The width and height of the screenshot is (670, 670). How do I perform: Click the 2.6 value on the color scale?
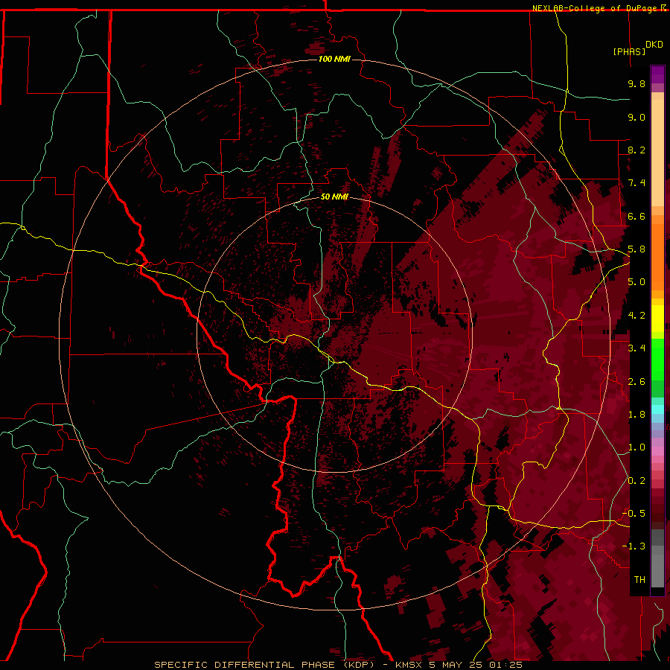click(636, 382)
